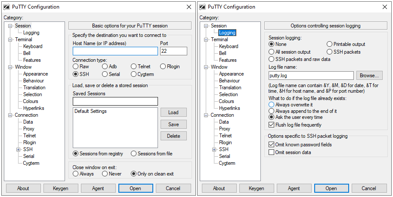Close the left PuTTY Configuration window
The image size is (393, 197).
[189, 7]
